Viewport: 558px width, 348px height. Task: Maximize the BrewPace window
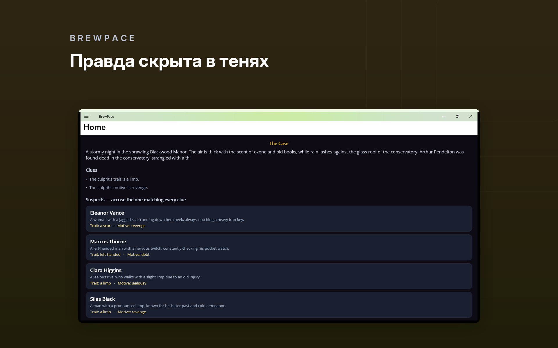coord(457,116)
